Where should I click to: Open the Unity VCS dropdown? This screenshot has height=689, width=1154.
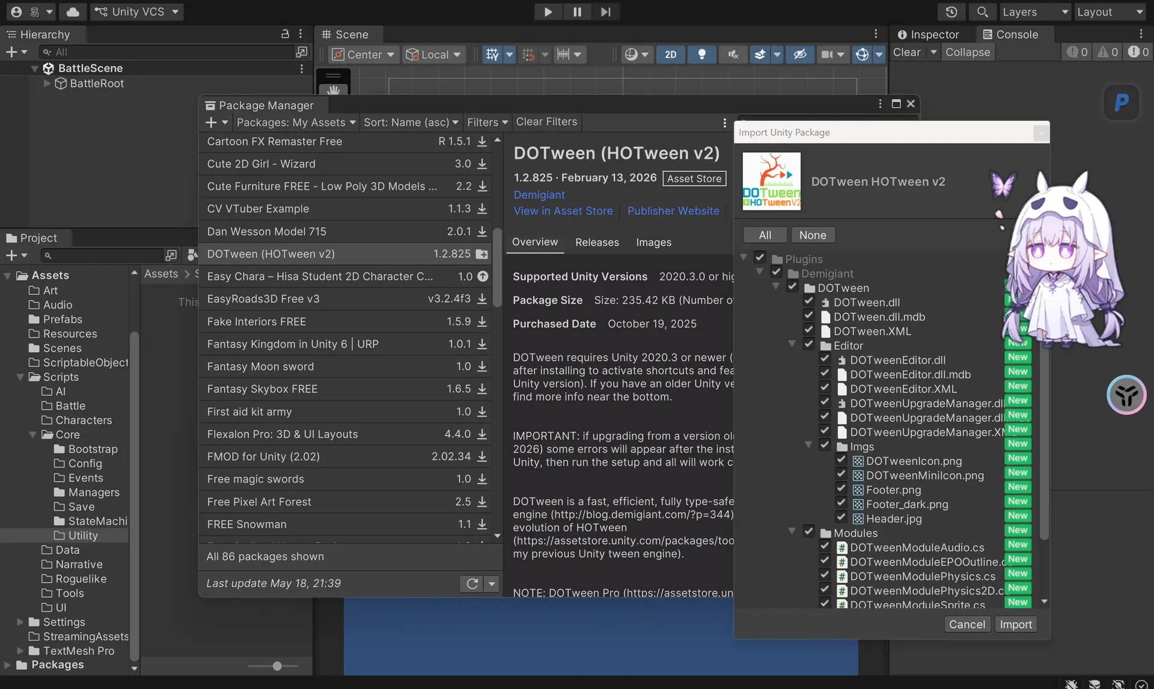pos(136,12)
